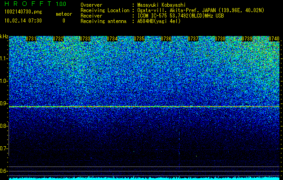Click the 0.8 kHz axis label
283x180 pixels.
4,126
